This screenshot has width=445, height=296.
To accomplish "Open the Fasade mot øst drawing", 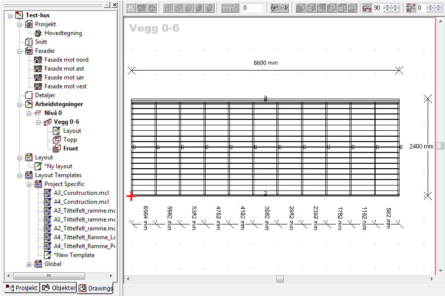I will pos(64,69).
